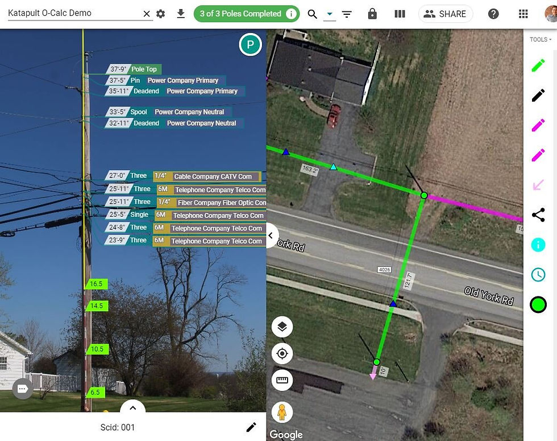Image resolution: width=557 pixels, height=441 pixels.
Task: Collapse the photo panel with left chevron
Action: [271, 236]
